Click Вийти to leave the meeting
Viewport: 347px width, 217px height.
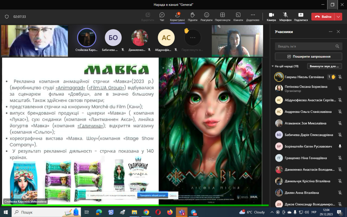[323, 17]
